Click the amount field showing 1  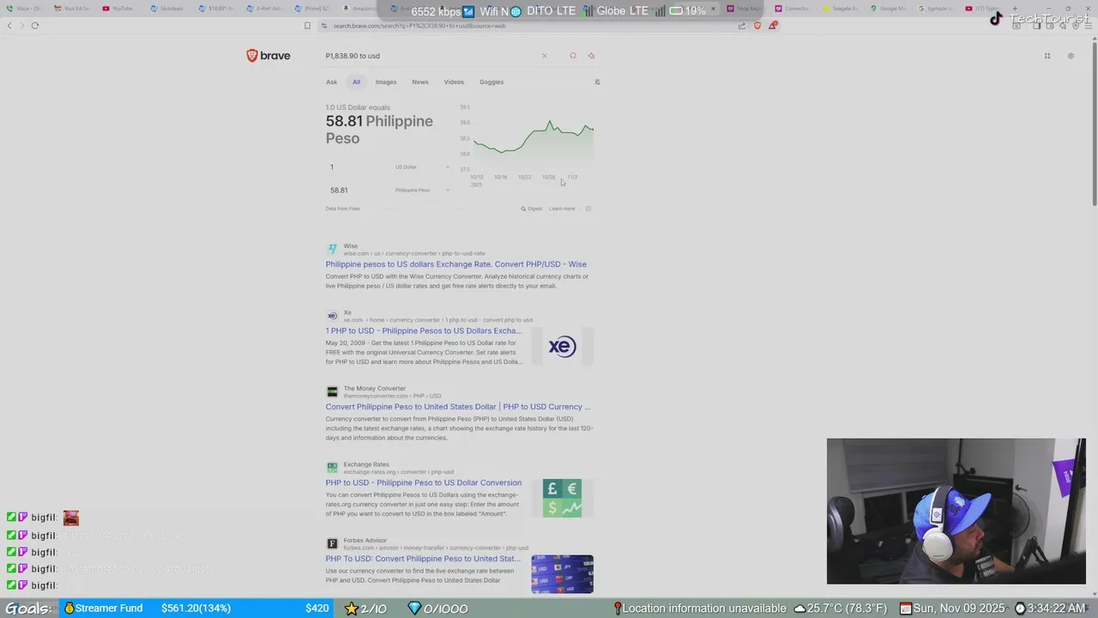(x=356, y=167)
